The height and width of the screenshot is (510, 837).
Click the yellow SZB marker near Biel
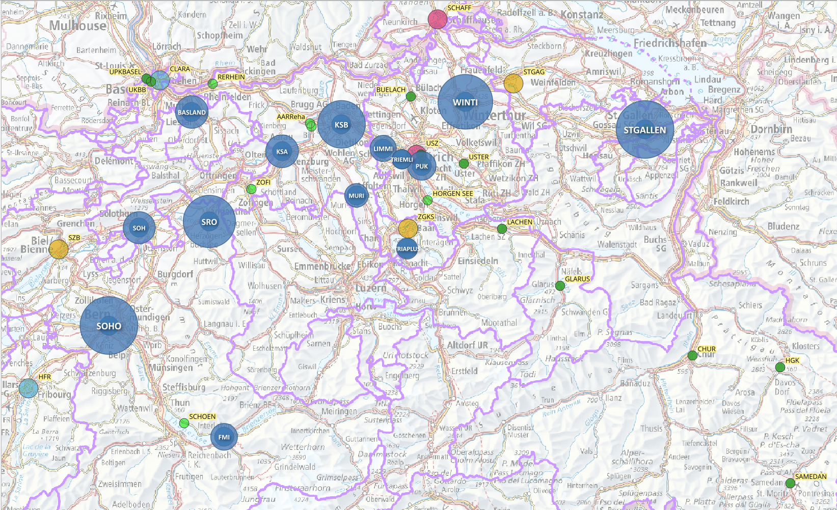59,249
